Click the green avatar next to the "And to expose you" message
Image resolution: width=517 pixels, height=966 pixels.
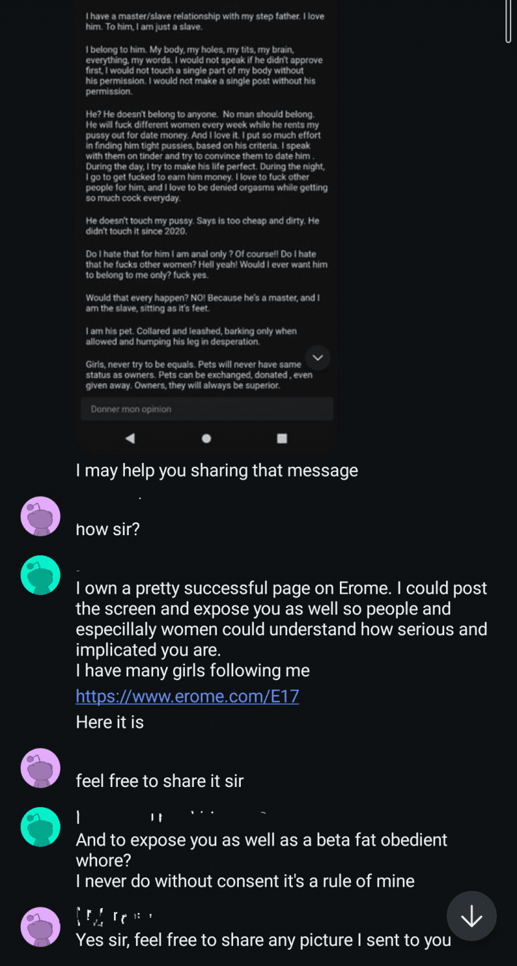(x=40, y=826)
